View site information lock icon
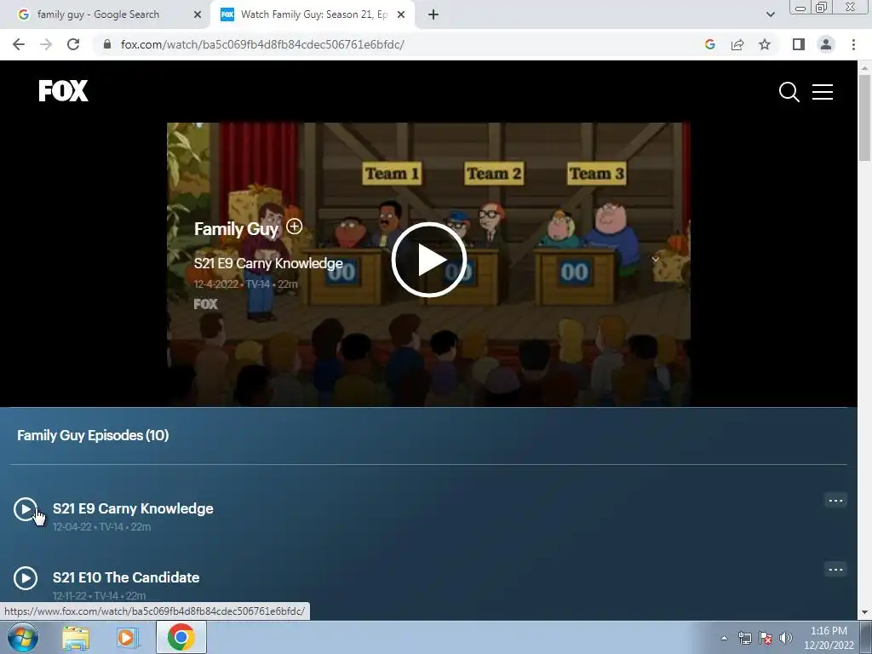Image resolution: width=872 pixels, height=654 pixels. pos(107,44)
